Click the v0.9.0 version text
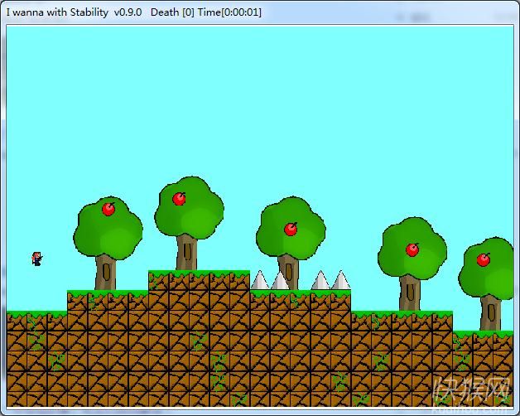520x416 pixels. tap(128, 12)
